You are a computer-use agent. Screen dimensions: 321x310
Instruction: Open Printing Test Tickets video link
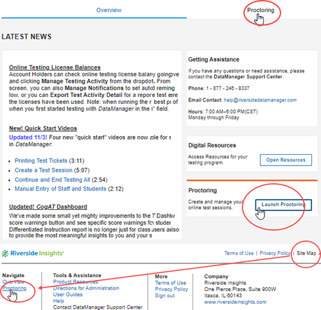pos(41,160)
